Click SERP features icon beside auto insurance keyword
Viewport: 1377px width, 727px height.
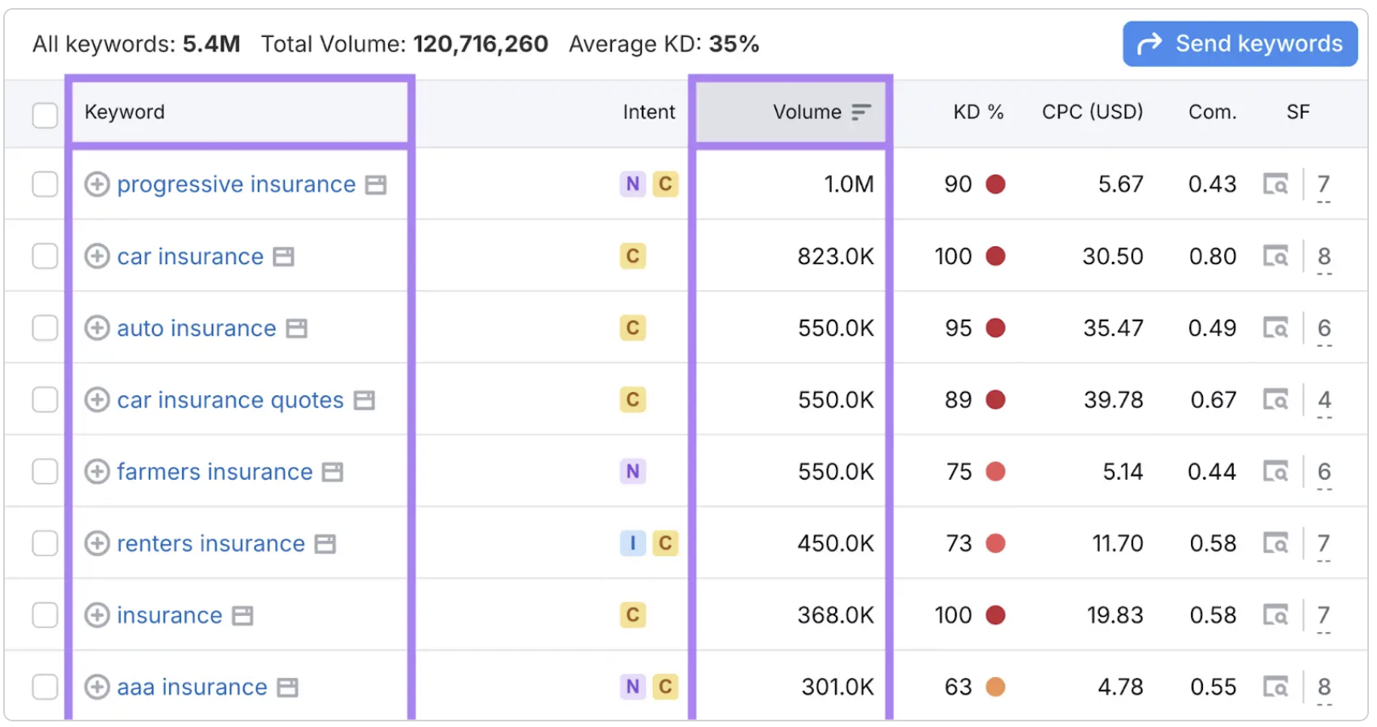click(x=296, y=328)
